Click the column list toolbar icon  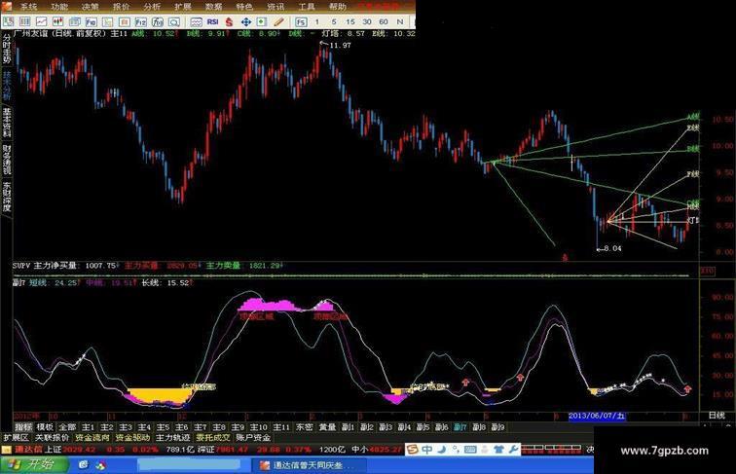tap(25, 21)
